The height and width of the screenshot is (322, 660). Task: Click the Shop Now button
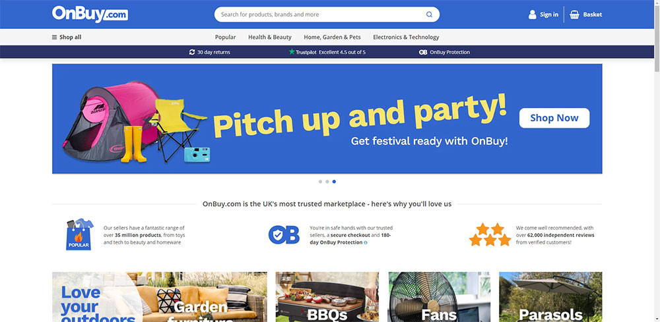554,118
